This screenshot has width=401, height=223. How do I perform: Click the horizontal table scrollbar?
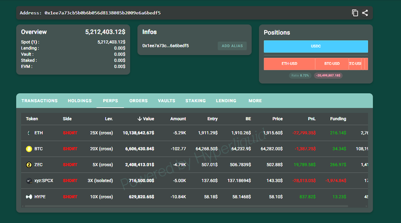(x=186, y=206)
